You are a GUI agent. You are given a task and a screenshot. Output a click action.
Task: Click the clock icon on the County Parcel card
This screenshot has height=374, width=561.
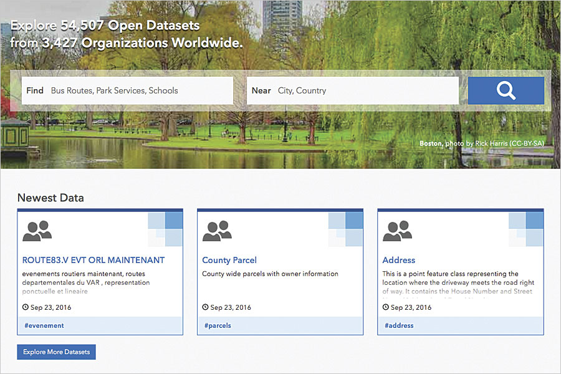(x=205, y=307)
